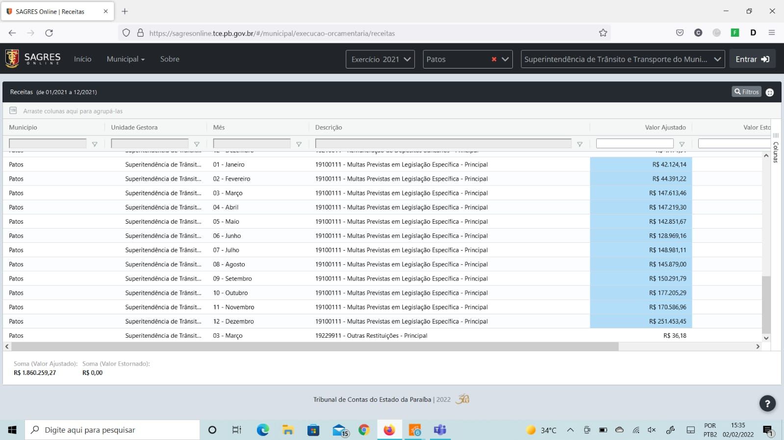Click the SAGRES Online logo

(33, 59)
